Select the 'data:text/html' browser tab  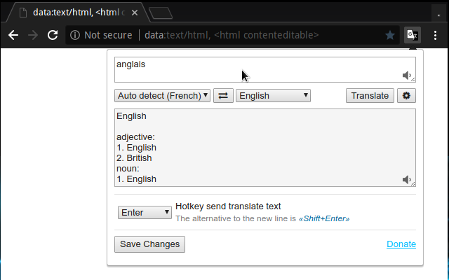pos(77,13)
